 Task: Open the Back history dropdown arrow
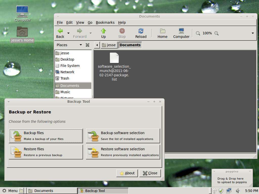68,33
